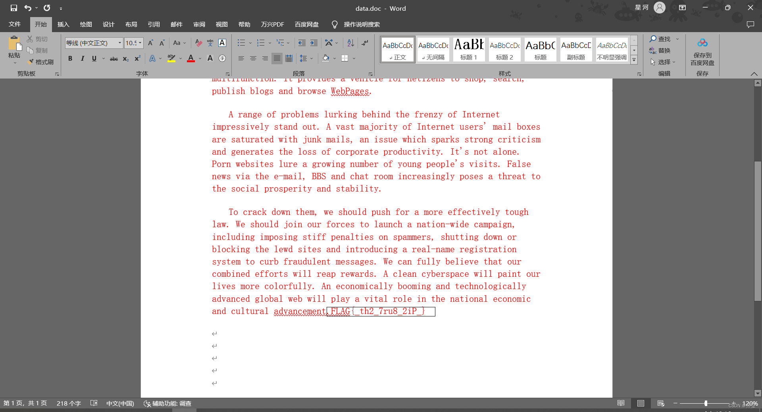Sort paragraphs A to Z icon
Image resolution: width=762 pixels, height=412 pixels.
350,43
